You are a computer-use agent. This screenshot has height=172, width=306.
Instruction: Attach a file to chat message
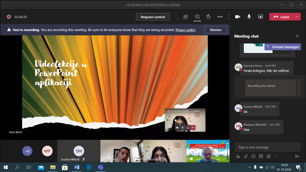point(246,156)
